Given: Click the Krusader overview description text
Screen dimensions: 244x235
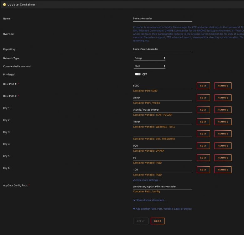Looking at the screenshot, I should coord(188,34).
